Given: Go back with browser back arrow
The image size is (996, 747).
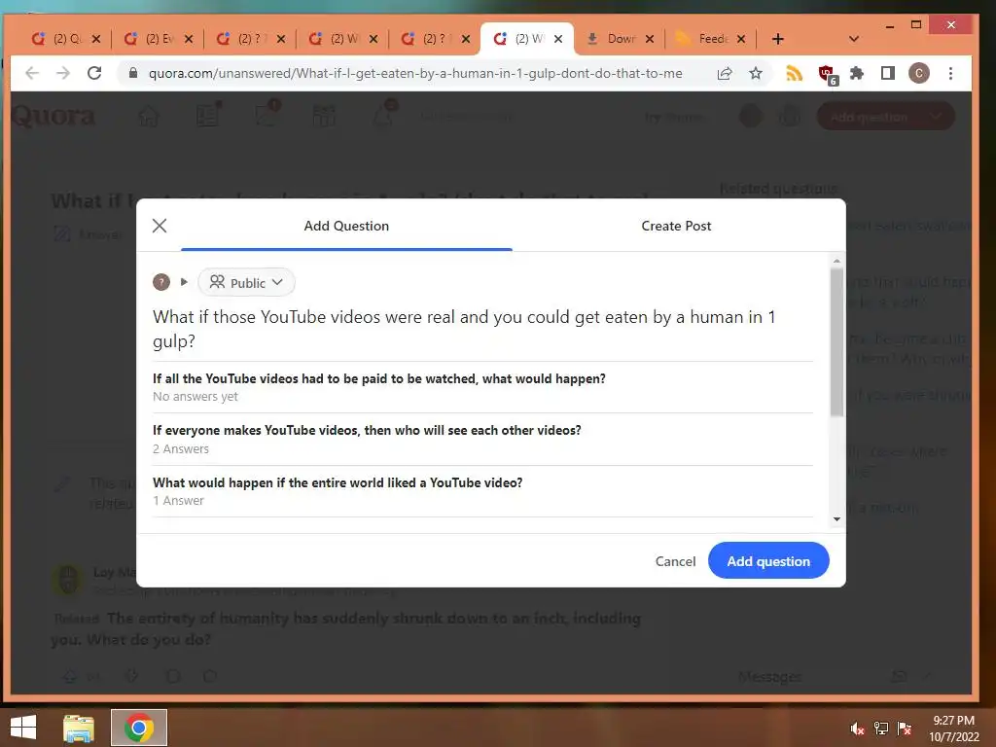Looking at the screenshot, I should pos(32,73).
